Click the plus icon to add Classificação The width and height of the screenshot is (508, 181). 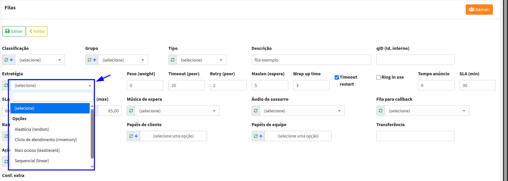pos(11,60)
